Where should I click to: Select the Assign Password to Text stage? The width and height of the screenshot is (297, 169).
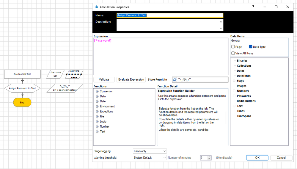tap(22, 88)
